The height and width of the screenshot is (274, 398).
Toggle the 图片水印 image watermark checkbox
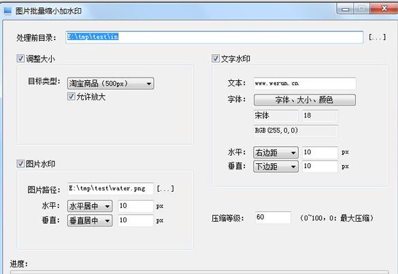pyautogui.click(x=20, y=164)
